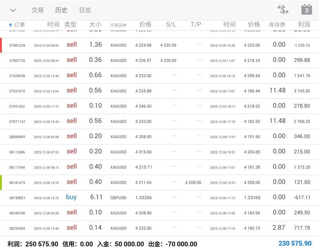Click the T/P column header
Image resolution: width=319 pixels, height=250 pixels.
[x=196, y=25]
